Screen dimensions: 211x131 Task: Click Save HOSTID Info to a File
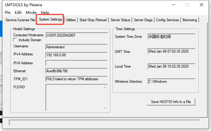pyautogui.click(x=171, y=102)
